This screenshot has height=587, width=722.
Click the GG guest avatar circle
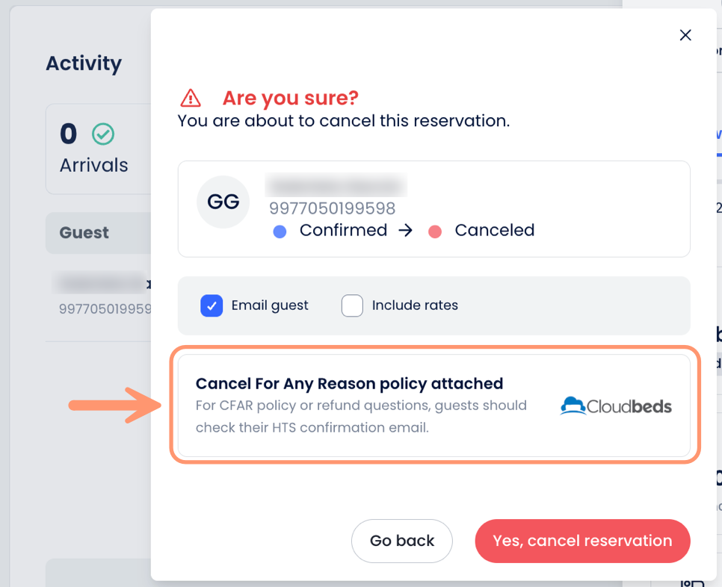[223, 202]
